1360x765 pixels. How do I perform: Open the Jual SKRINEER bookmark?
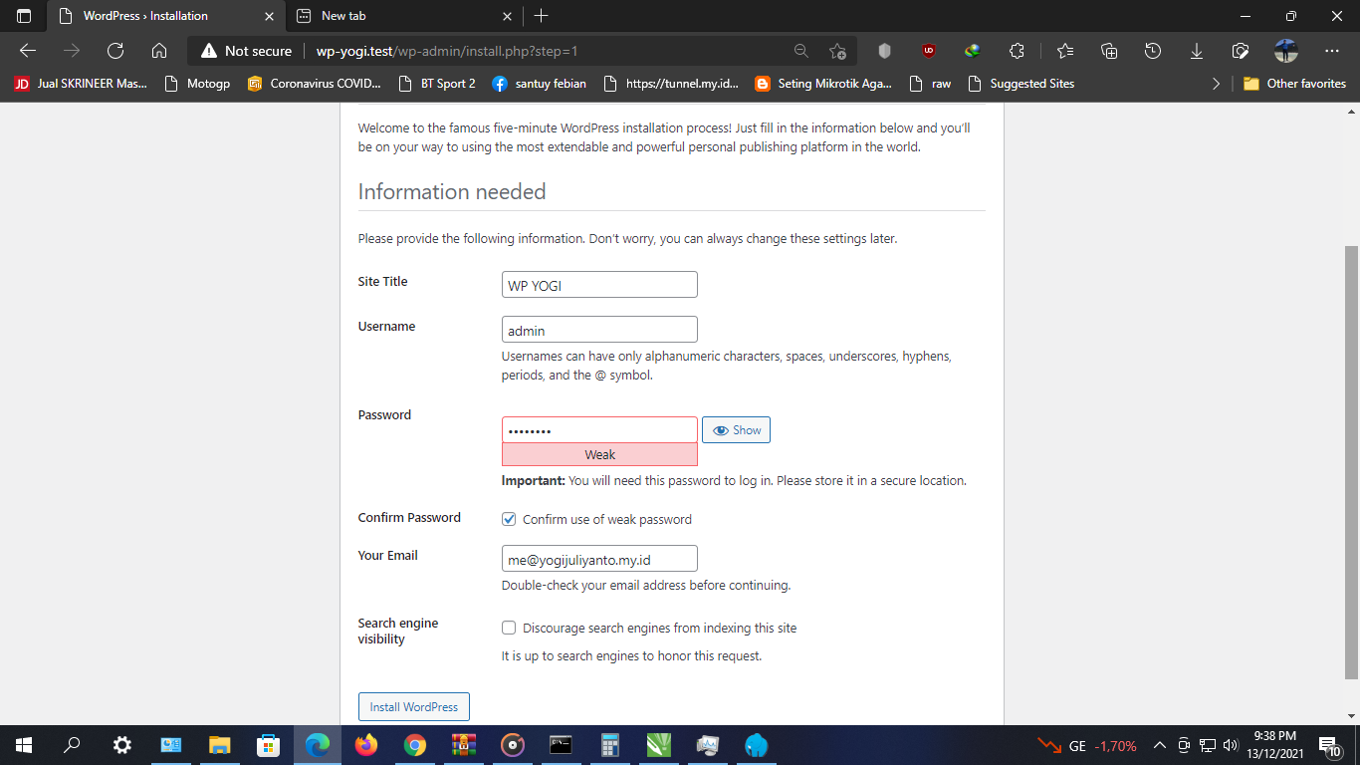[81, 84]
